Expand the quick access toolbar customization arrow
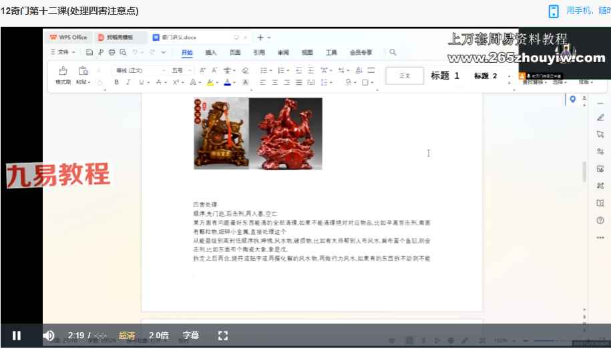 (164, 52)
